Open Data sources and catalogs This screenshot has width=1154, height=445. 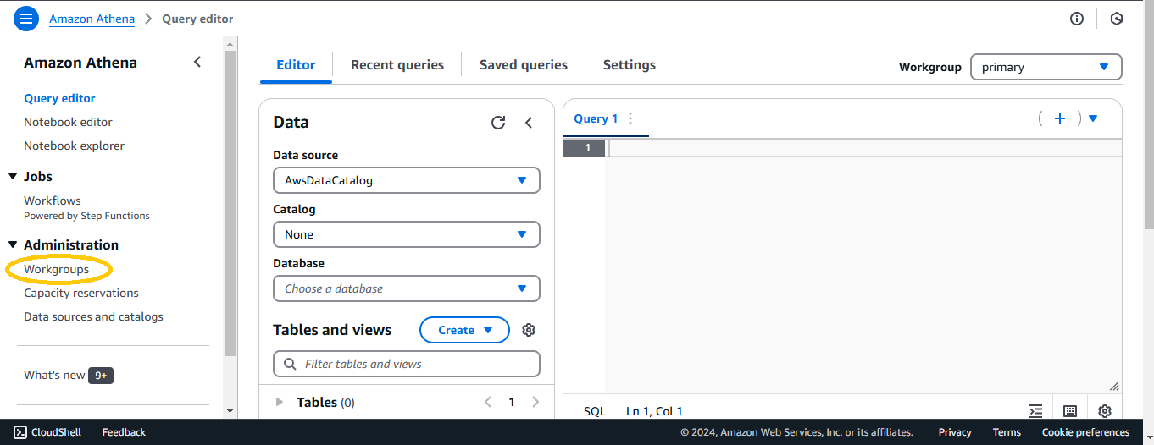93,316
